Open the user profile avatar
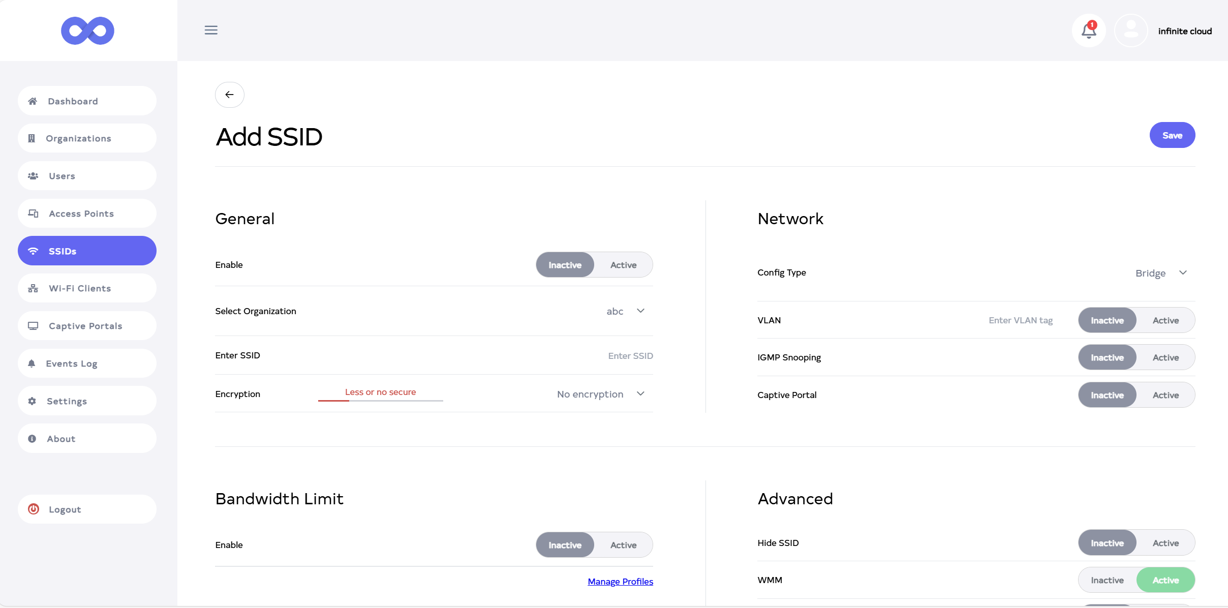Screen dimensions: 1228x608 [1130, 31]
